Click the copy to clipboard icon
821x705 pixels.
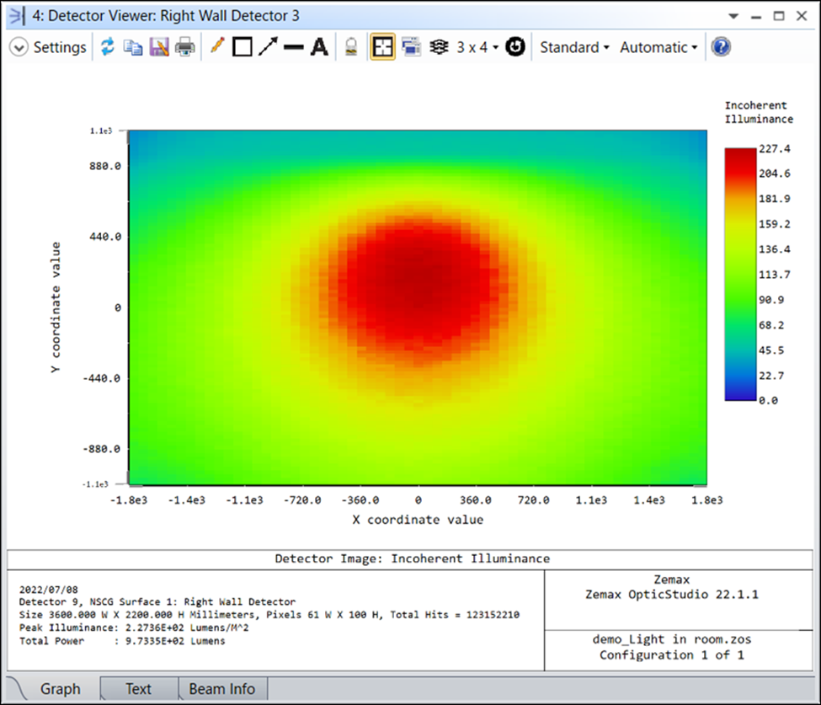click(x=133, y=47)
